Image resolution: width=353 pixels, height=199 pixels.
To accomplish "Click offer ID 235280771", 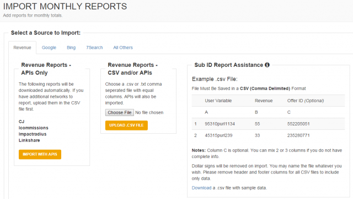I will (x=298, y=135).
